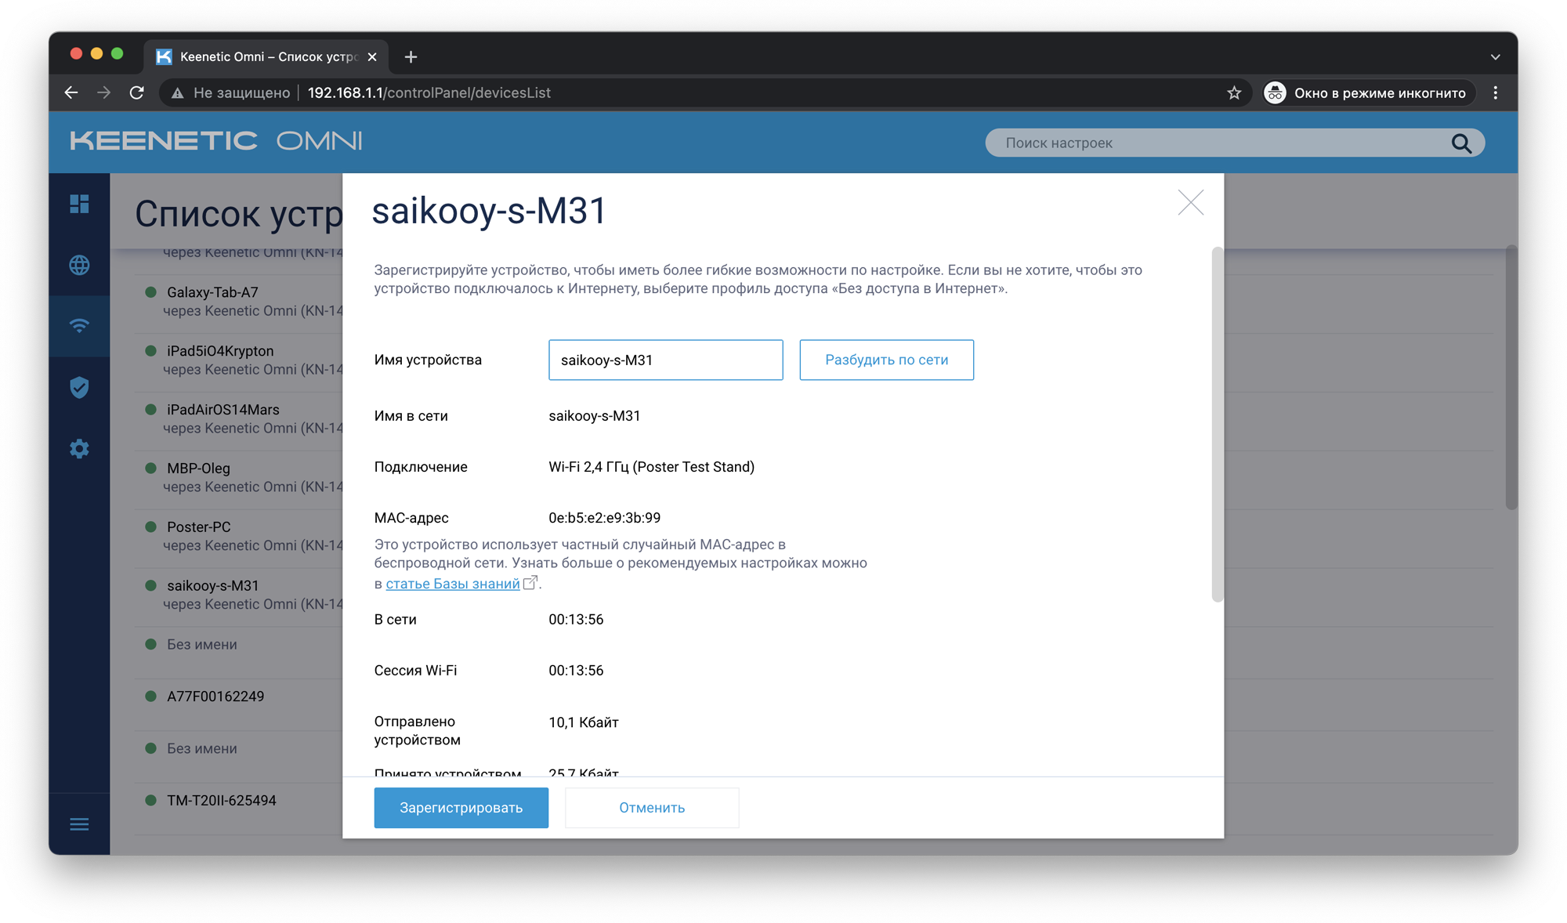1567x923 pixels.
Task: Click the not-secure warning icon
Action: coord(178,93)
